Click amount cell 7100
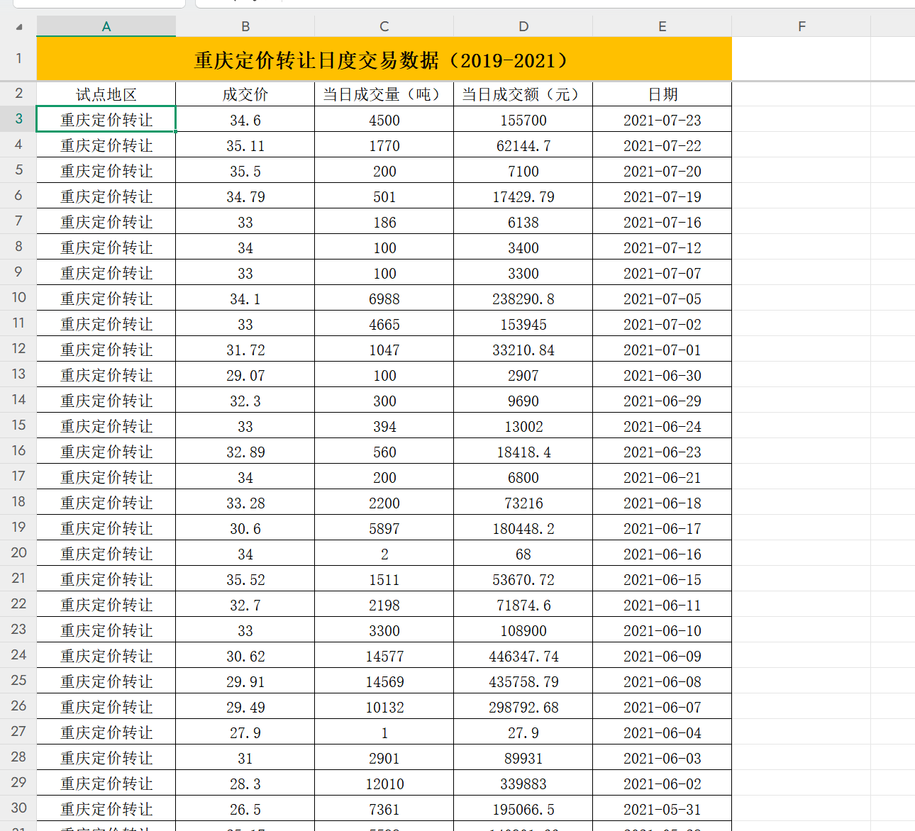 coord(523,171)
